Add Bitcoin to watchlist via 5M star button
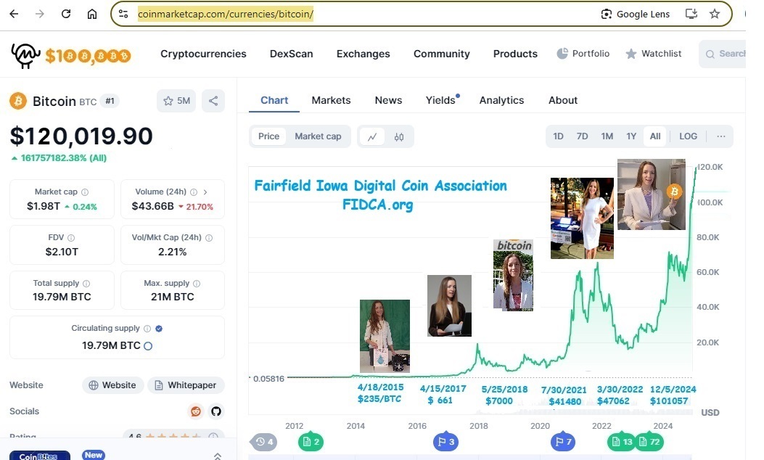Image resolution: width=764 pixels, height=460 pixels. click(176, 101)
